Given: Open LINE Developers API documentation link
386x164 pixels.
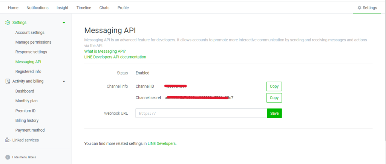Looking at the screenshot, I should (x=115, y=57).
